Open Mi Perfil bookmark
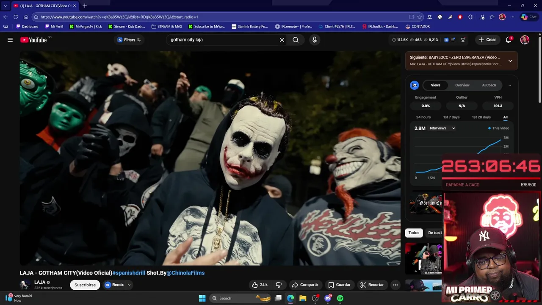This screenshot has width=542, height=305. 54,26
